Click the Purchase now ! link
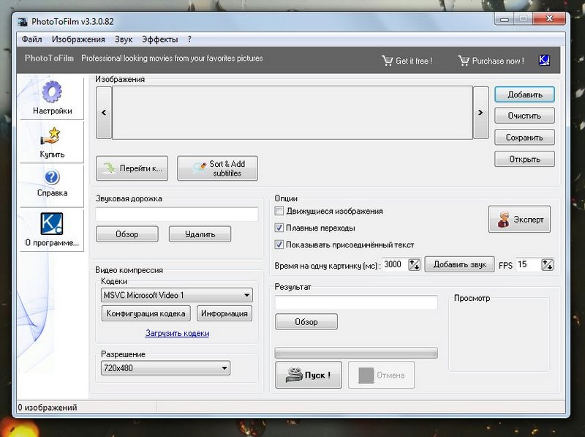Viewport: 585px width, 437px height. coord(498,61)
